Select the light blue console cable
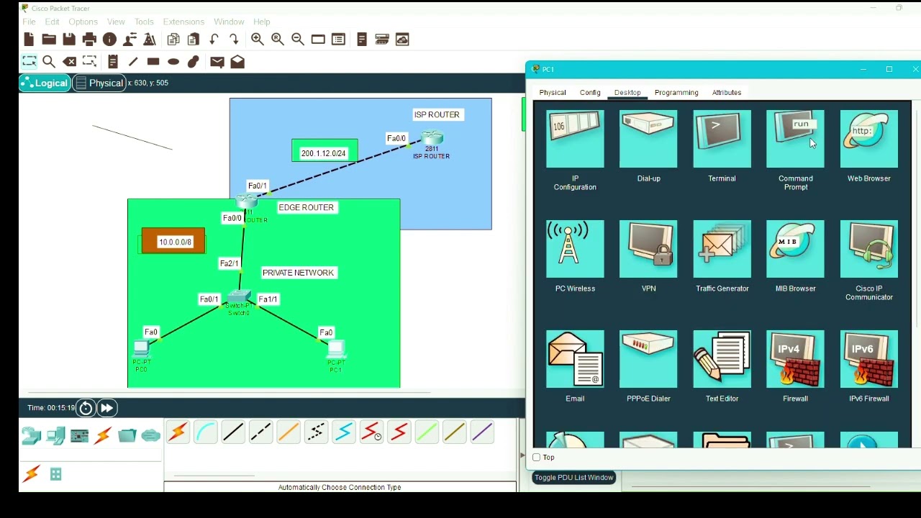 (x=206, y=432)
